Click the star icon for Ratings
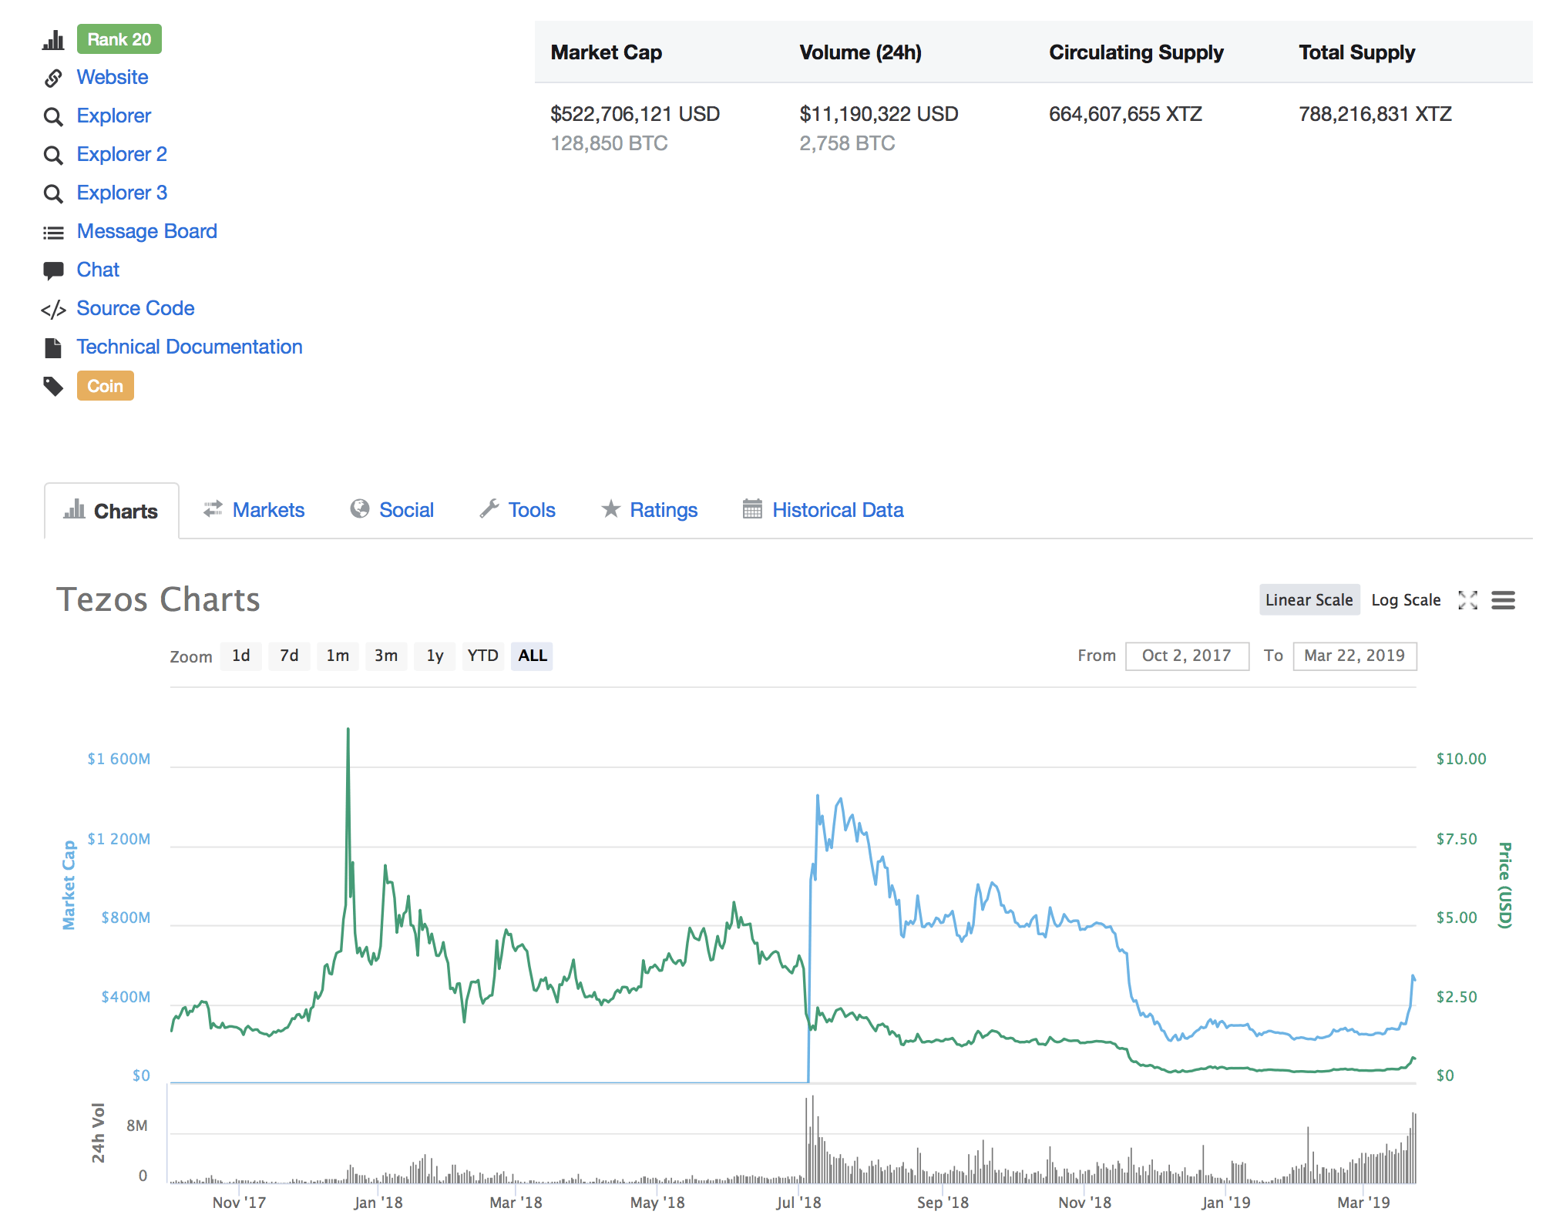The height and width of the screenshot is (1228, 1546). coord(611,508)
